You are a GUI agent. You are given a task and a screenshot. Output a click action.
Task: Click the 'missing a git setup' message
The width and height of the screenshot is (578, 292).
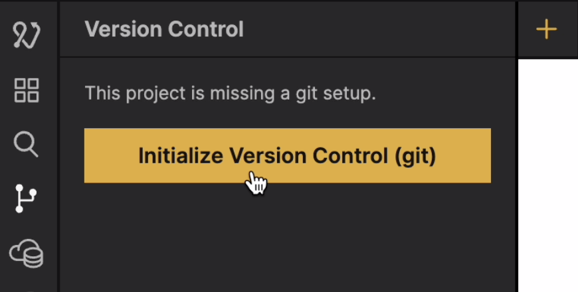click(x=230, y=94)
